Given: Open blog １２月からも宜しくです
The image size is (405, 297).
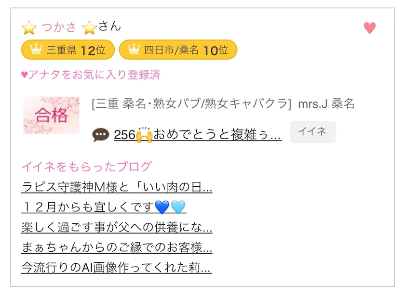Looking at the screenshot, I should coord(103,207).
